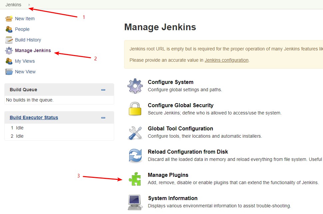Screen dimensions: 323x214
Task: Click the New Item box icon
Action: 9,19
